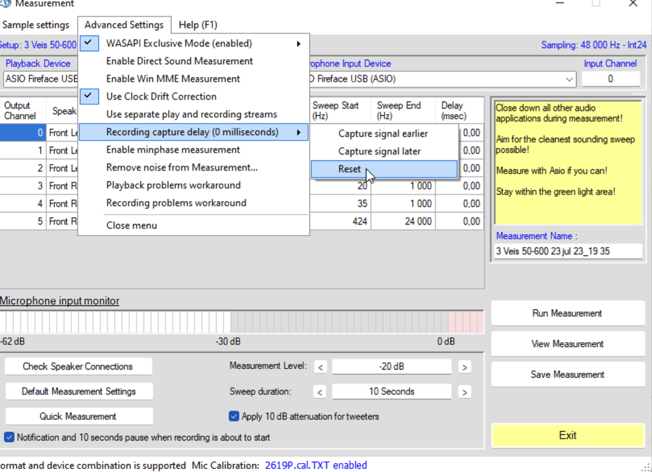The image size is (652, 472).
Task: Decrease Measurement Level with left arrow
Action: (x=320, y=367)
